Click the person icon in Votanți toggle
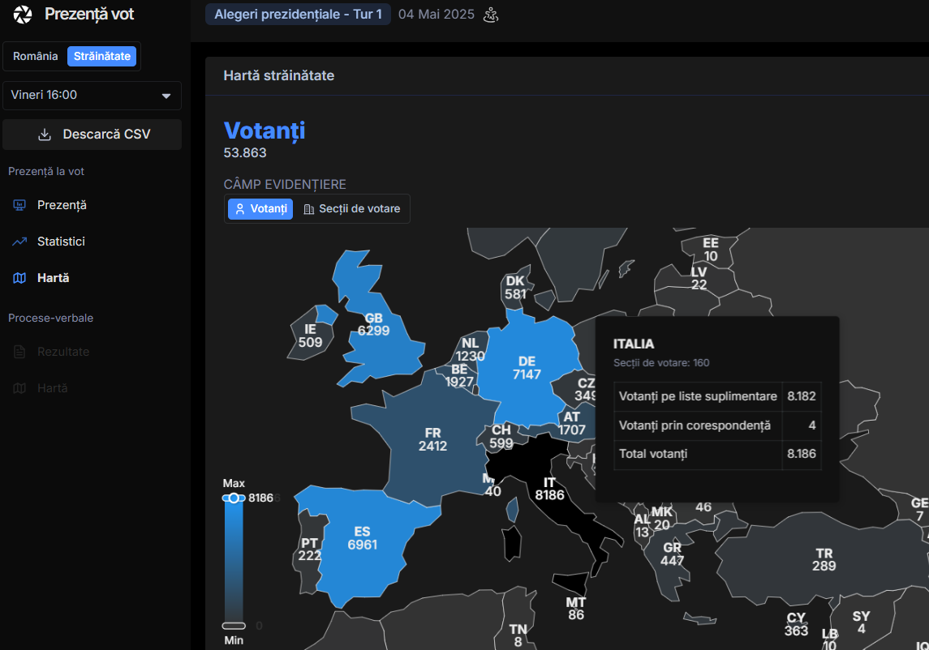The width and height of the screenshot is (929, 650). pos(240,209)
